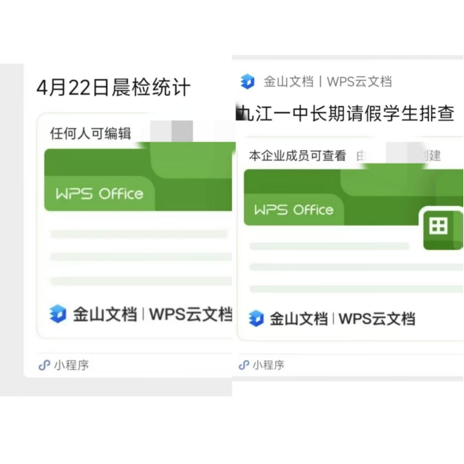The height and width of the screenshot is (464, 464).
Task: Click the green spreadsheet grid icon
Action: [441, 228]
